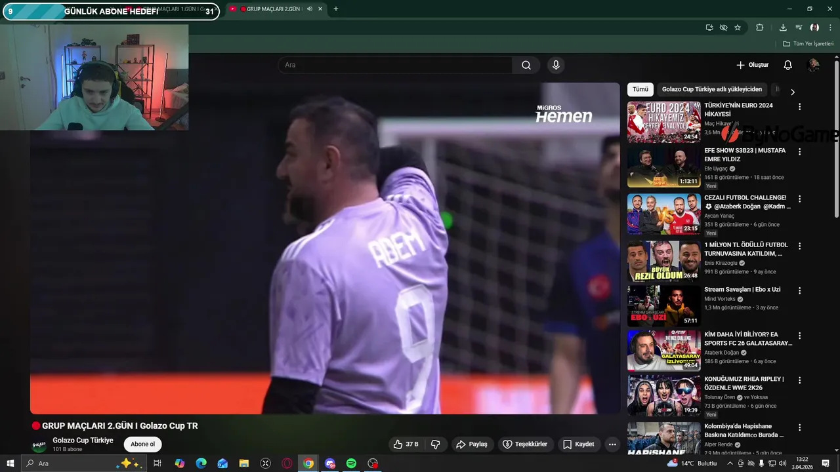The width and height of the screenshot is (840, 472).
Task: Open volume control in system tray
Action: coord(782,463)
